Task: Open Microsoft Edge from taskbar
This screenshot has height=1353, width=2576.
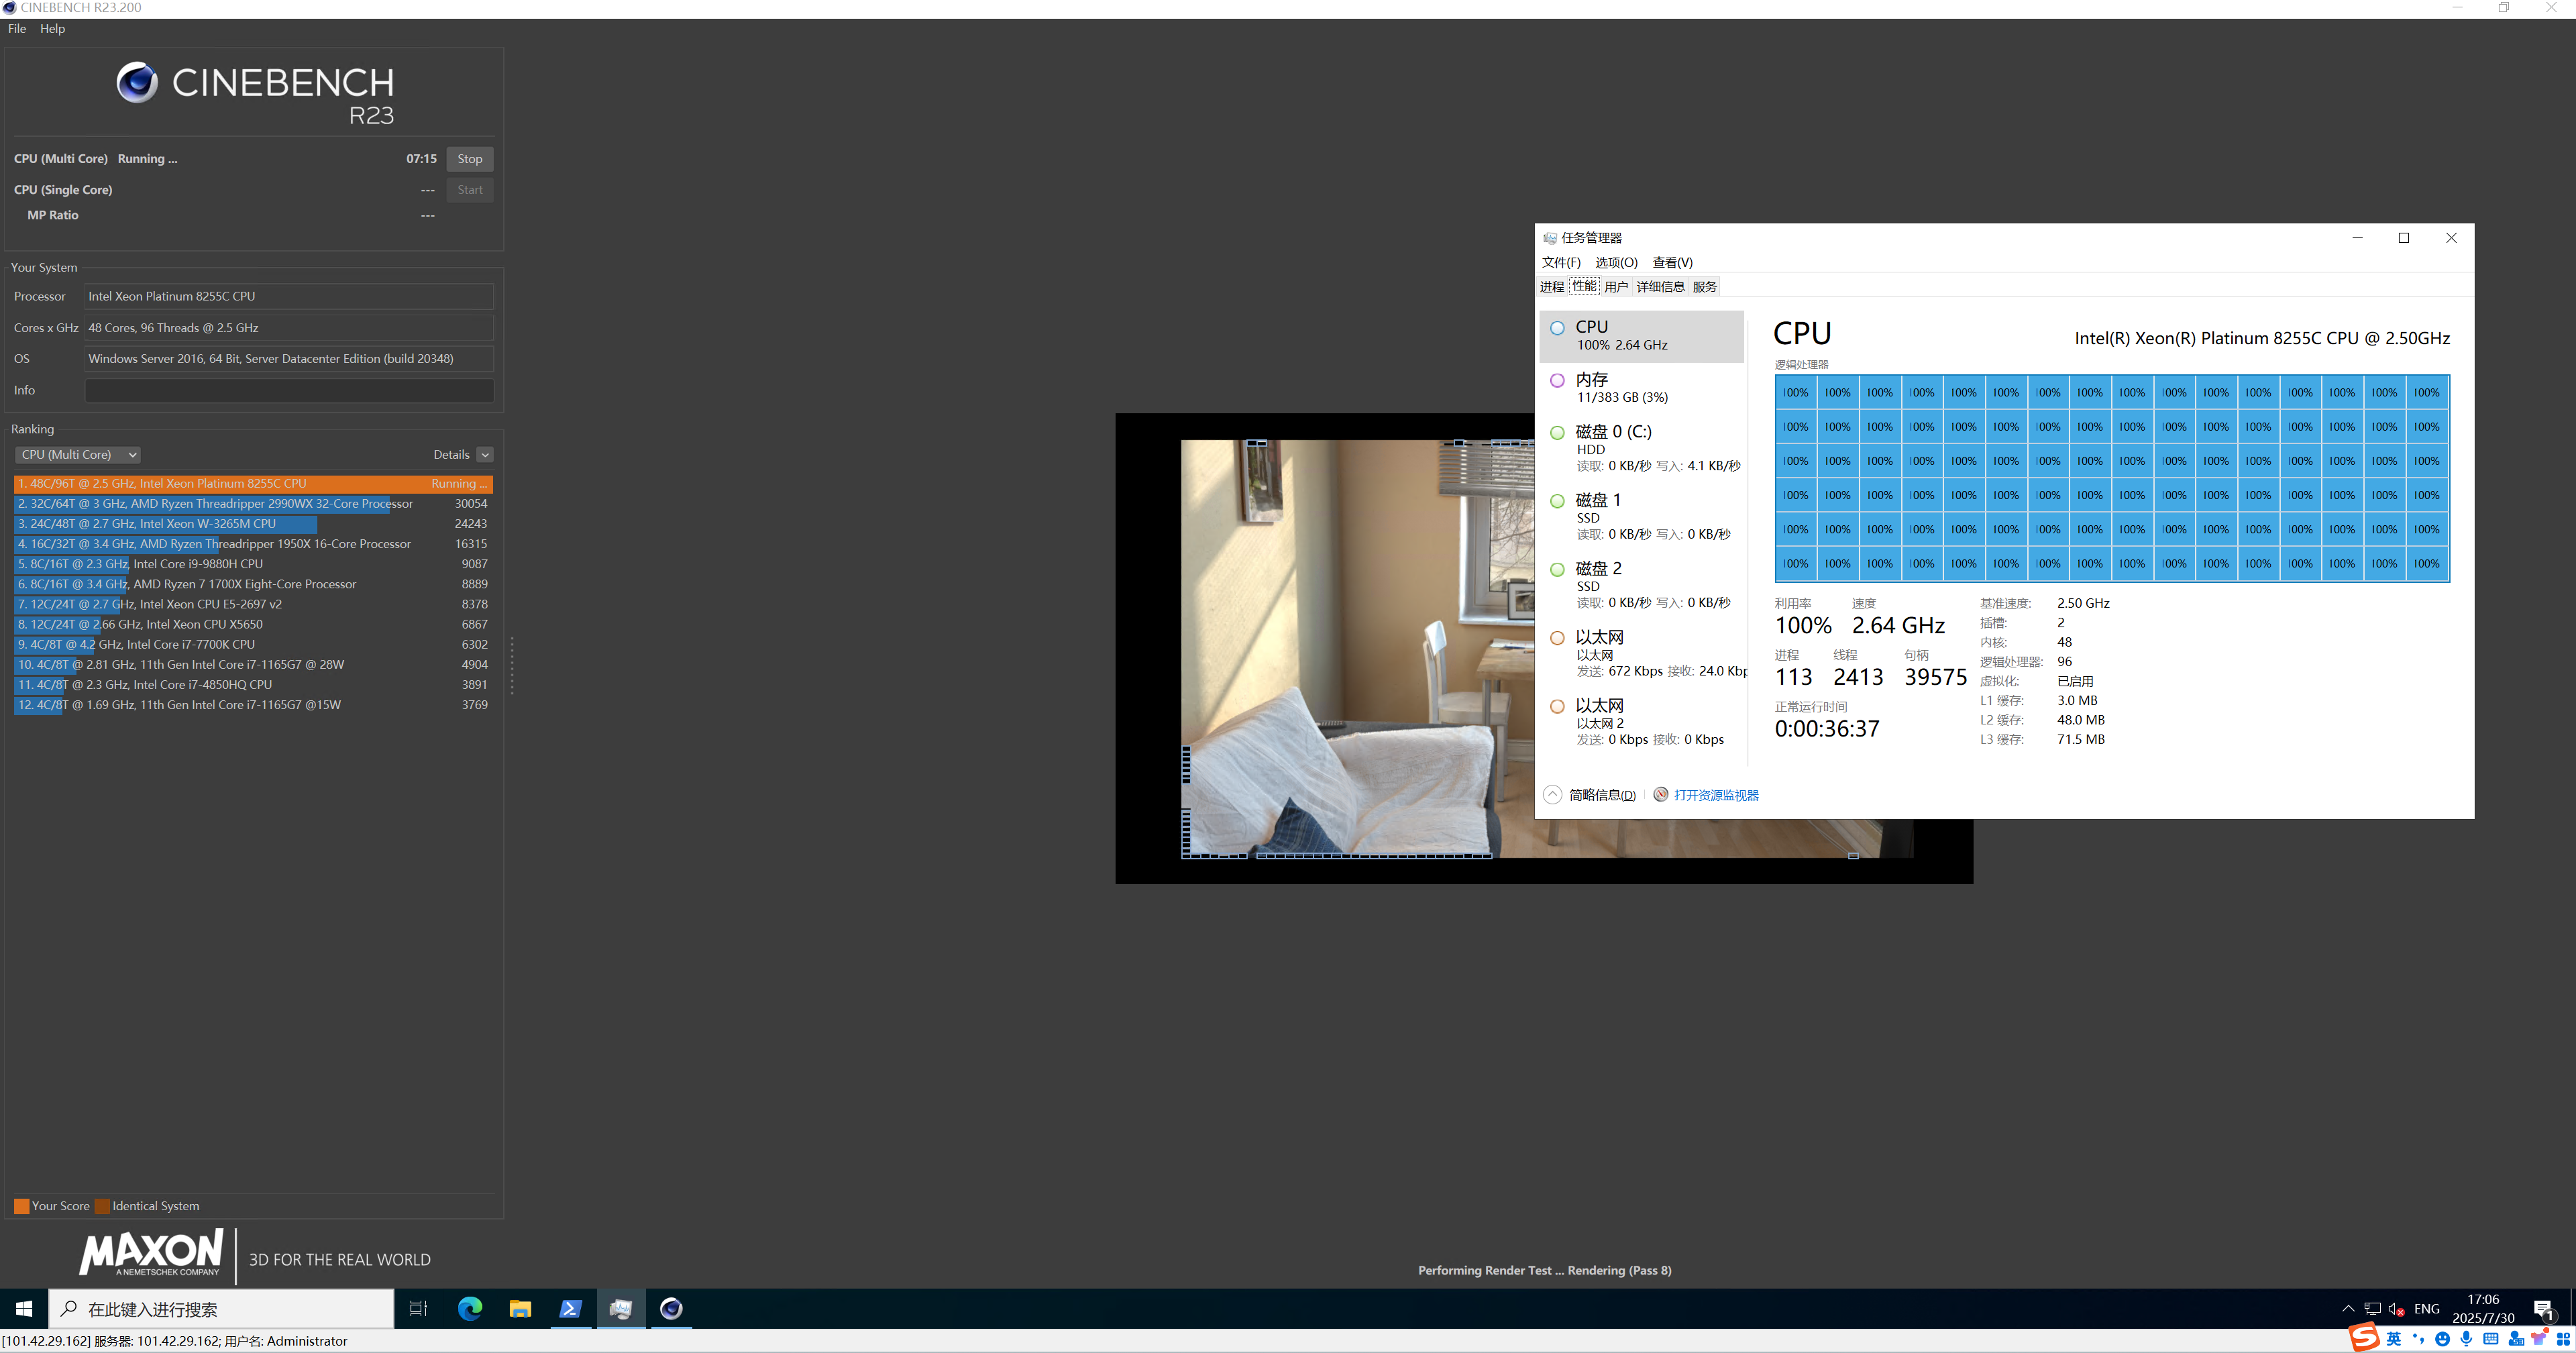Action: [x=469, y=1308]
